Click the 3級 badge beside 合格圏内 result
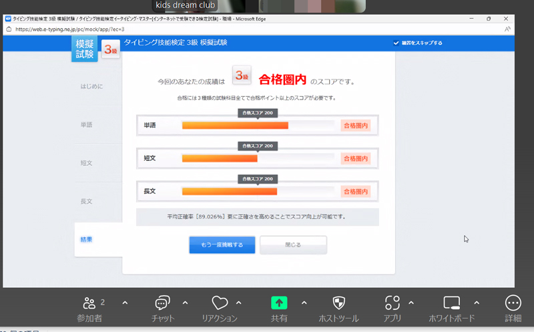 coord(242,75)
